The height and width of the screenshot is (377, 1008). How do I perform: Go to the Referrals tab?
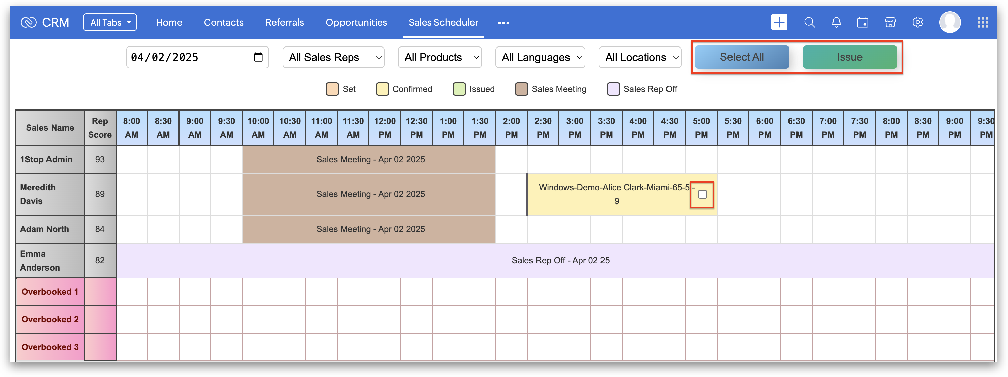tap(285, 22)
